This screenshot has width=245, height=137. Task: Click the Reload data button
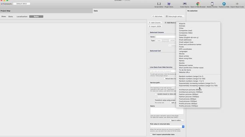click(x=170, y=79)
